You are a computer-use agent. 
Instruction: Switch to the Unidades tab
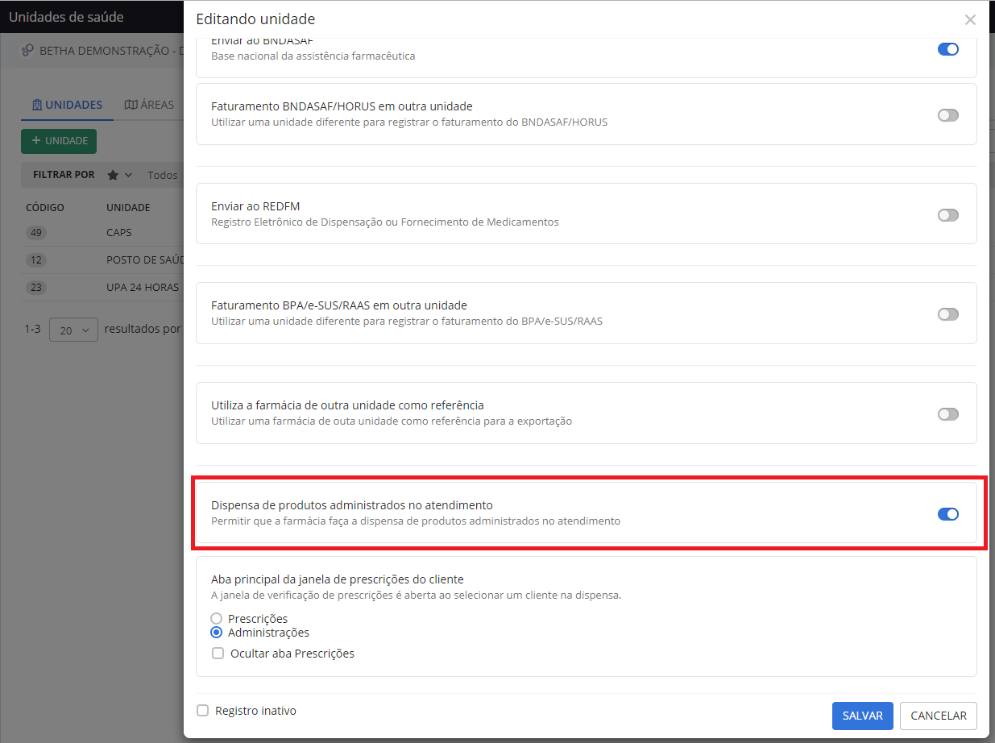click(67, 105)
